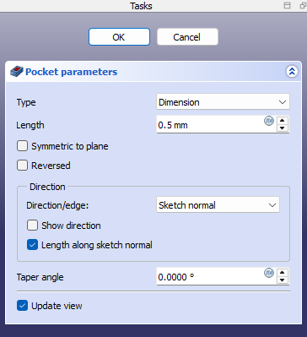307x337 pixels.
Task: Uncheck Length along sketch normal
Action: [x=32, y=245]
